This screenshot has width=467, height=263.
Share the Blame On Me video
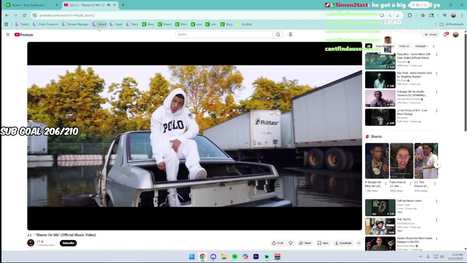click(305, 243)
